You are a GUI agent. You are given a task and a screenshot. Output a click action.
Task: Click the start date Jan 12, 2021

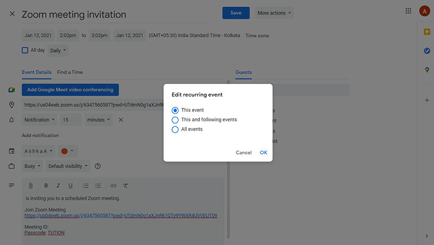pyautogui.click(x=38, y=35)
